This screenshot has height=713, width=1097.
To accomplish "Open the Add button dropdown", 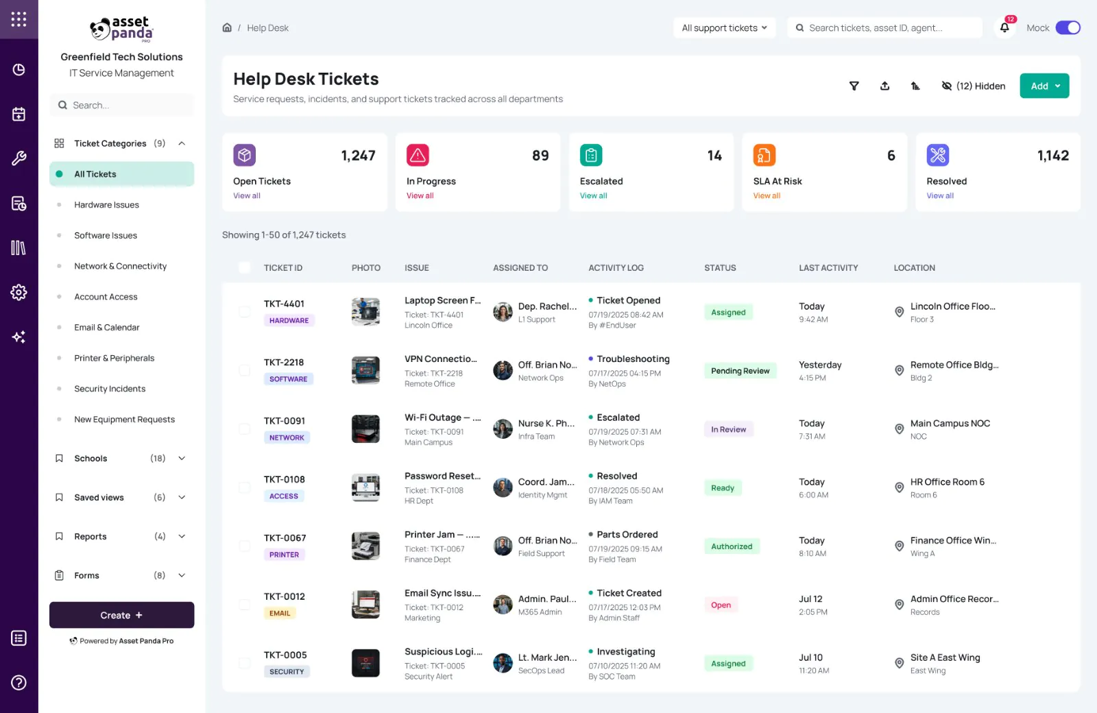I will click(x=1044, y=86).
